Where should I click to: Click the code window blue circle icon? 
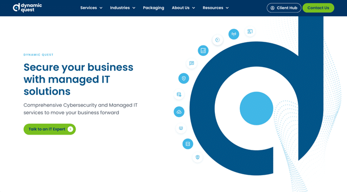(x=187, y=144)
